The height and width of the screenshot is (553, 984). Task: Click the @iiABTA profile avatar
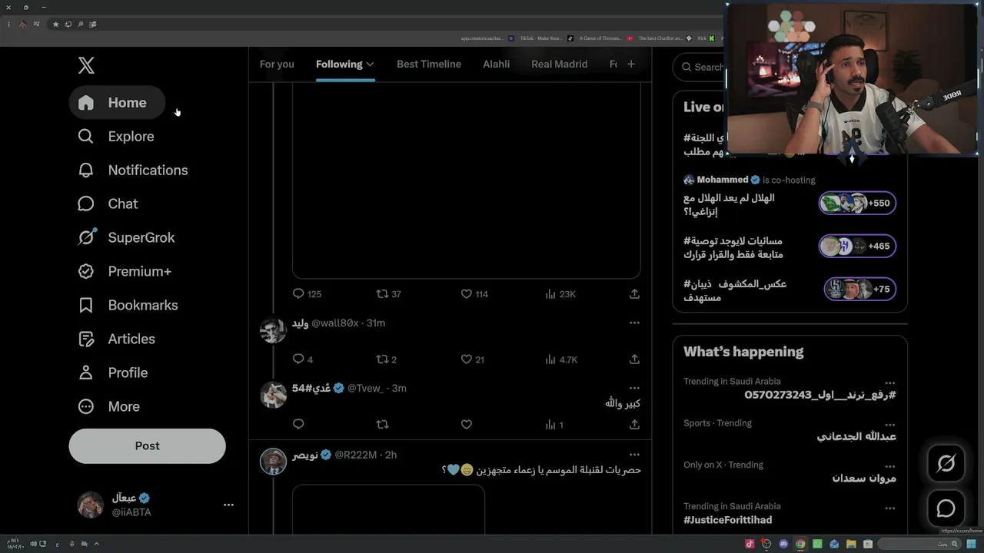tap(91, 505)
